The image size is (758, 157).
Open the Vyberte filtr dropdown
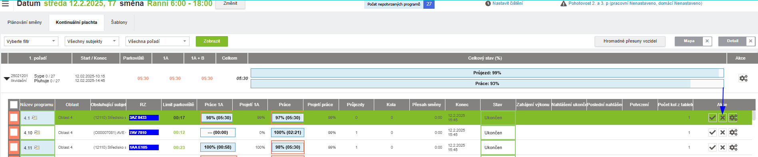[x=31, y=41]
